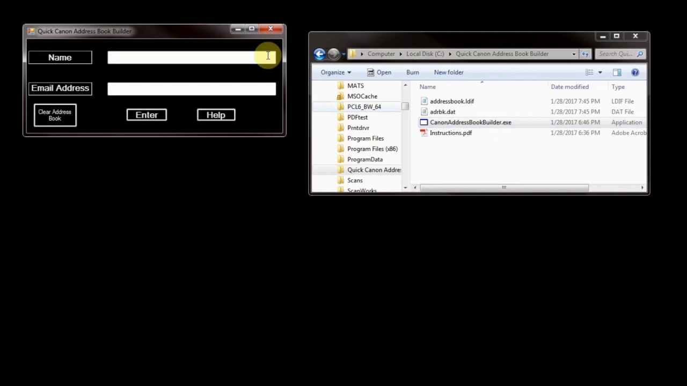Open the Organize menu

335,72
